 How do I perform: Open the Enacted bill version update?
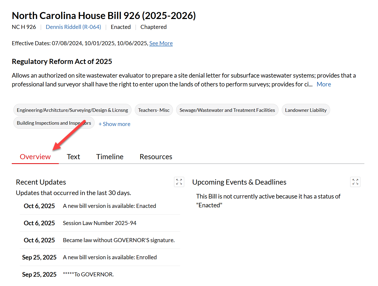click(109, 206)
